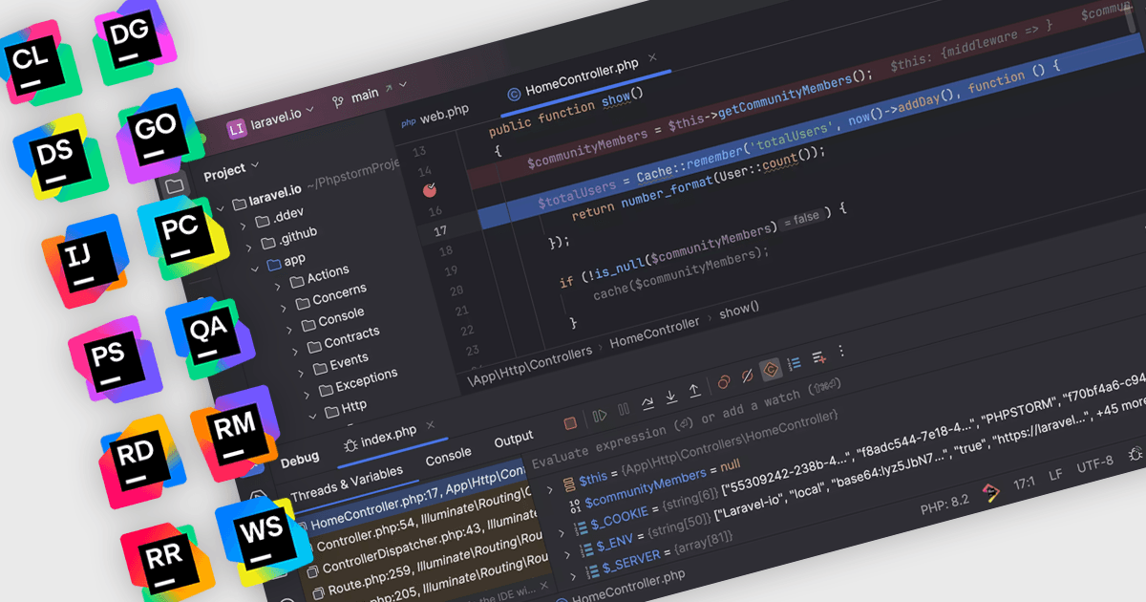Click UTF-8 encoding in status bar
The width and height of the screenshot is (1146, 602).
coord(1093,465)
